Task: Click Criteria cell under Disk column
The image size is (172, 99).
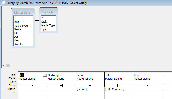Action: (x=33, y=89)
